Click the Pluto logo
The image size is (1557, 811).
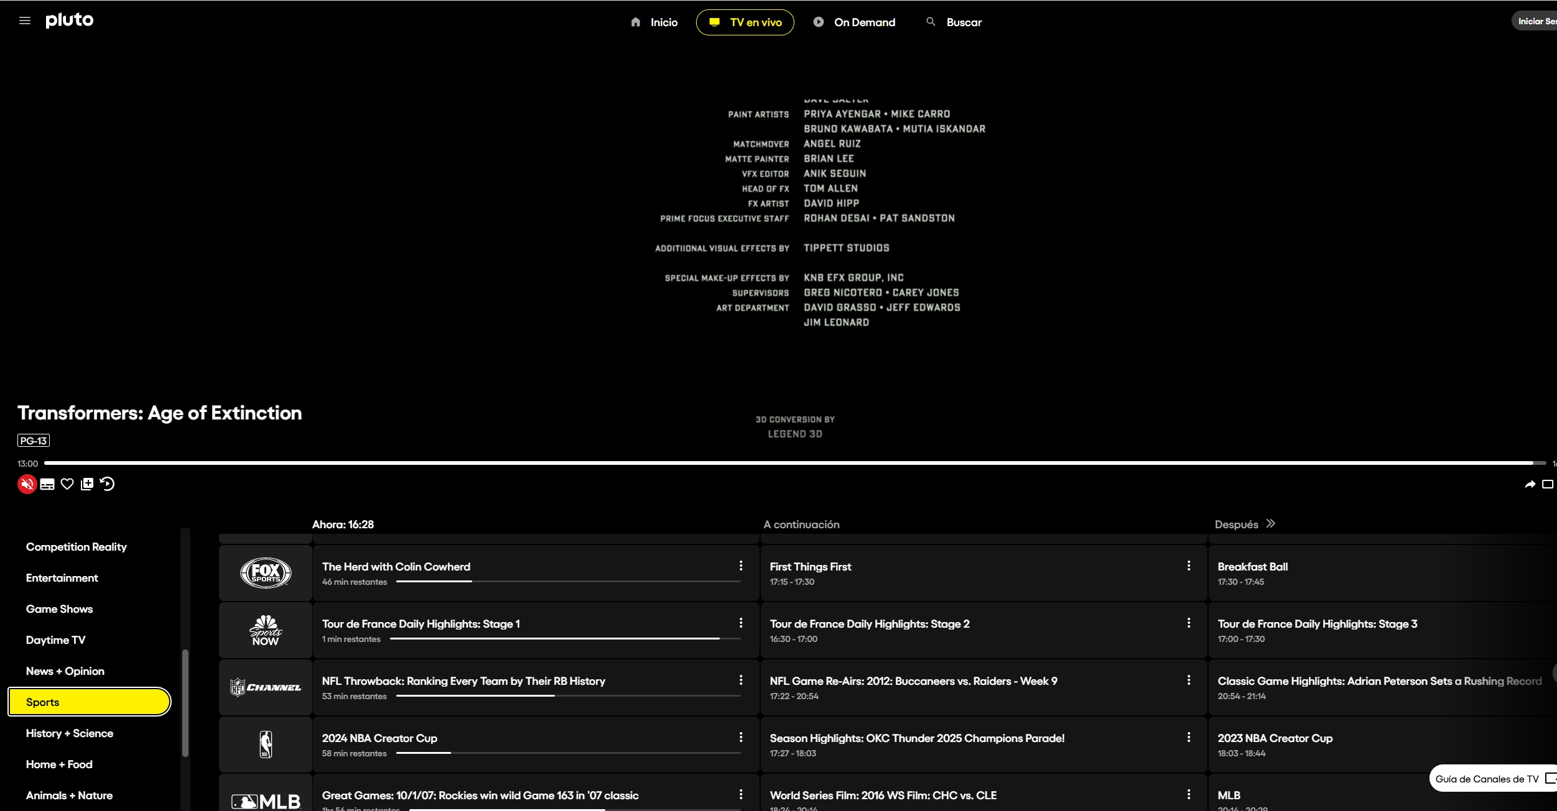click(x=70, y=21)
